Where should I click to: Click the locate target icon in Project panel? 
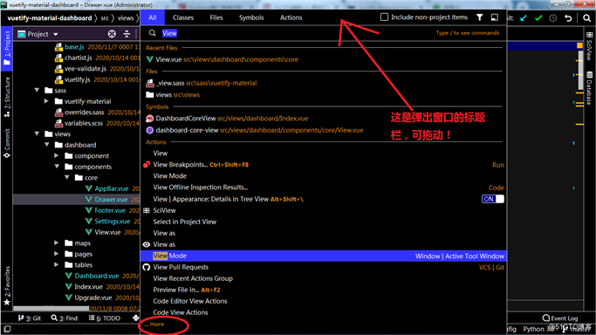point(112,34)
